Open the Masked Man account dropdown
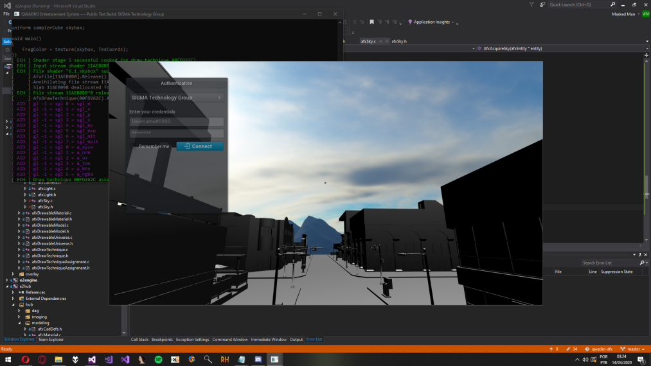651x366 pixels. coord(625,14)
